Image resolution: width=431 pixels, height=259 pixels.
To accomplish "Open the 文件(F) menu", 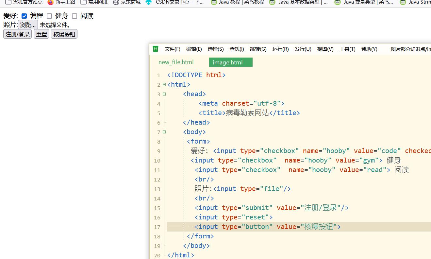I will click(173, 49).
